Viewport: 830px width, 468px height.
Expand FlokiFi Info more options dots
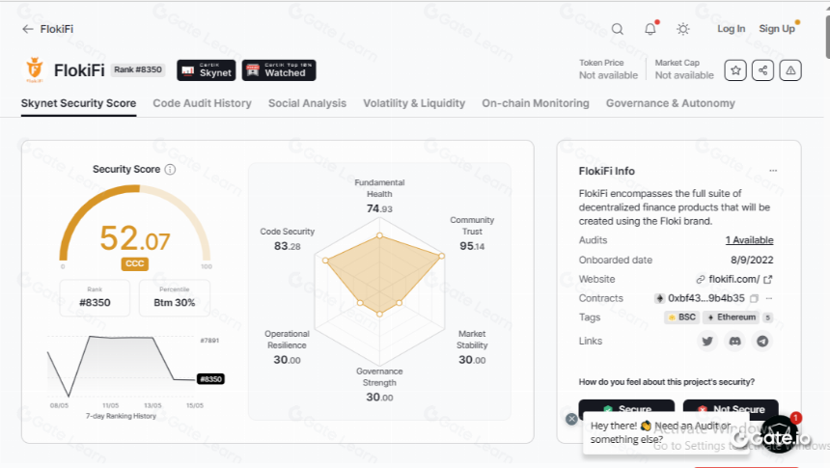(773, 171)
